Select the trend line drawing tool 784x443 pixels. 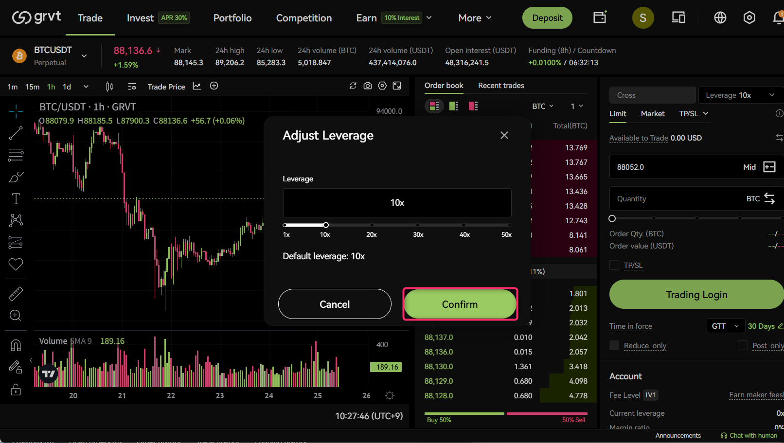tap(16, 133)
